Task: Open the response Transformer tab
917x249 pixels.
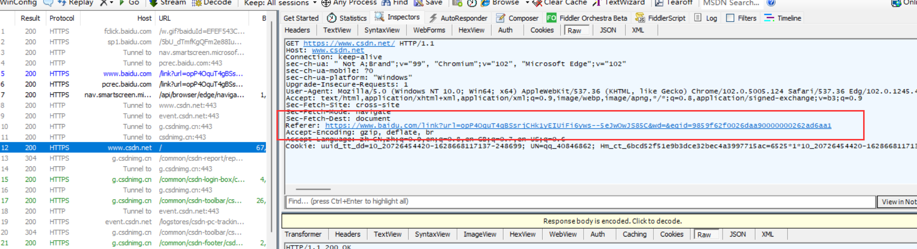Action: (303, 234)
